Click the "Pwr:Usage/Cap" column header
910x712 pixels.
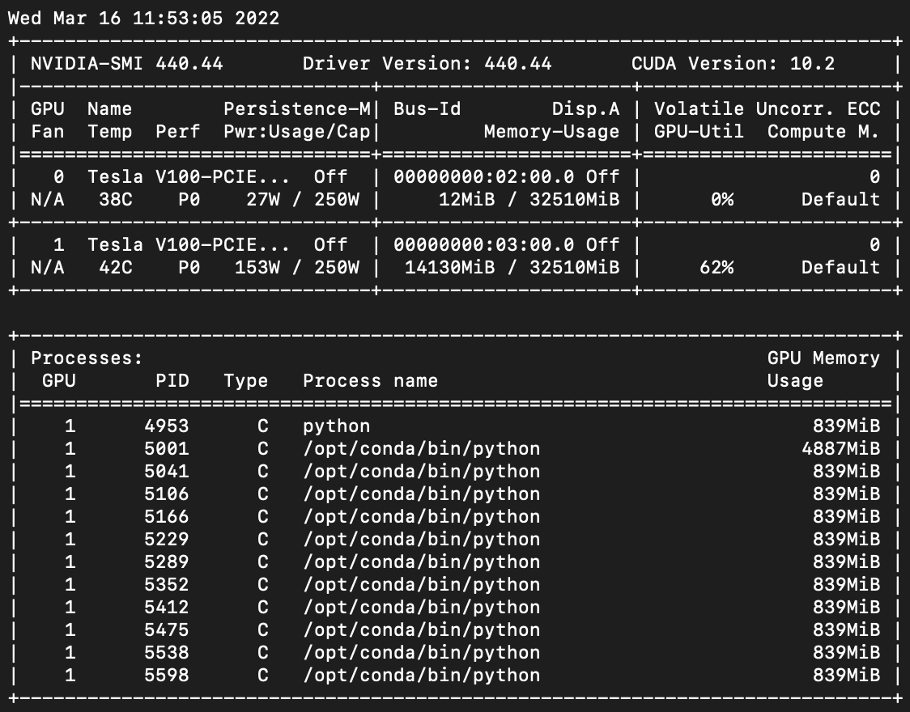(297, 132)
